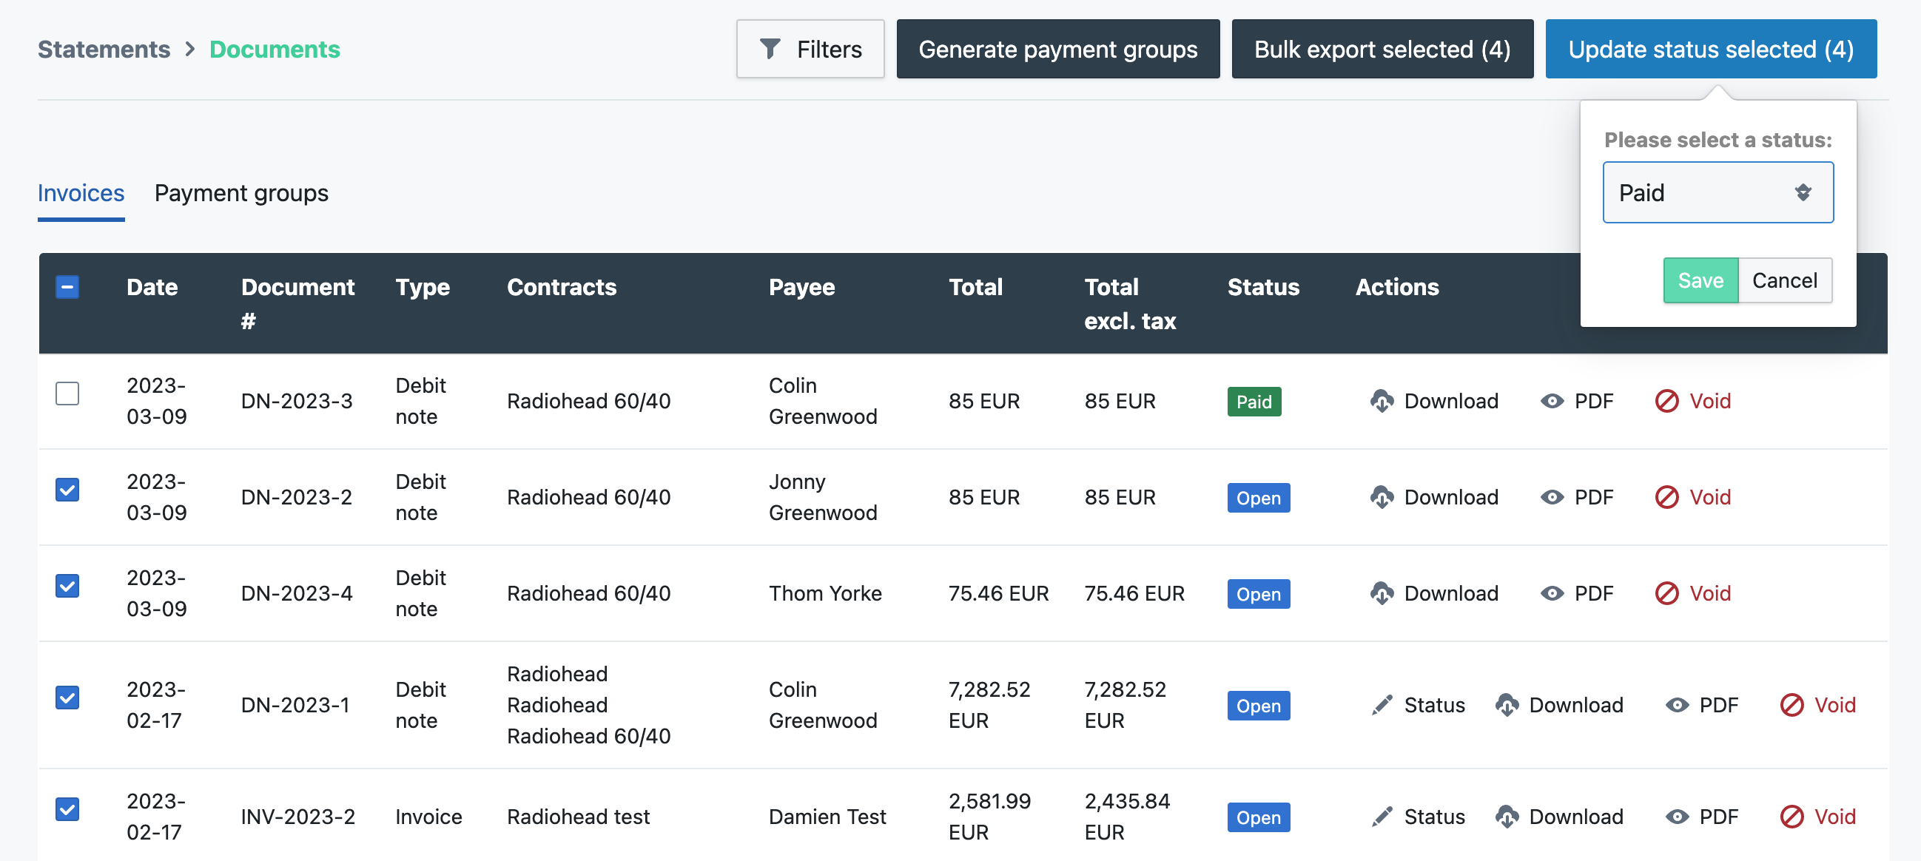Click void circle icon for DN-2023-1
1921x861 pixels.
[x=1792, y=705]
